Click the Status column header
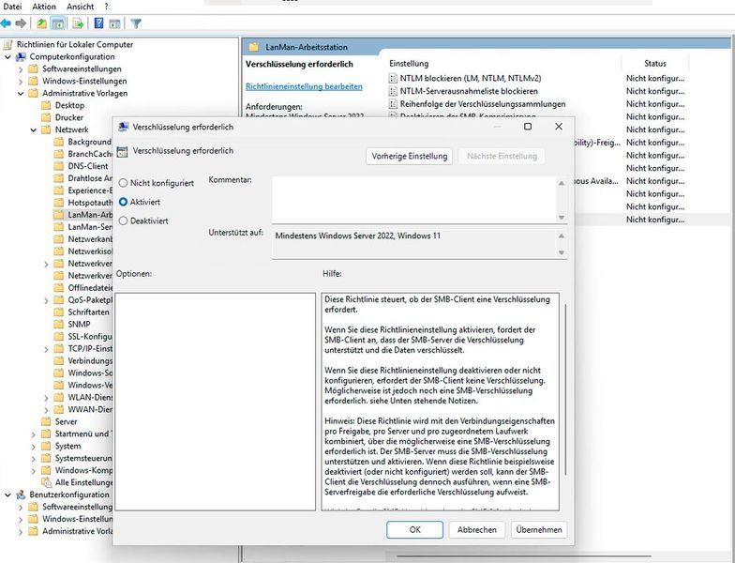Image resolution: width=735 pixels, height=563 pixels. [654, 64]
